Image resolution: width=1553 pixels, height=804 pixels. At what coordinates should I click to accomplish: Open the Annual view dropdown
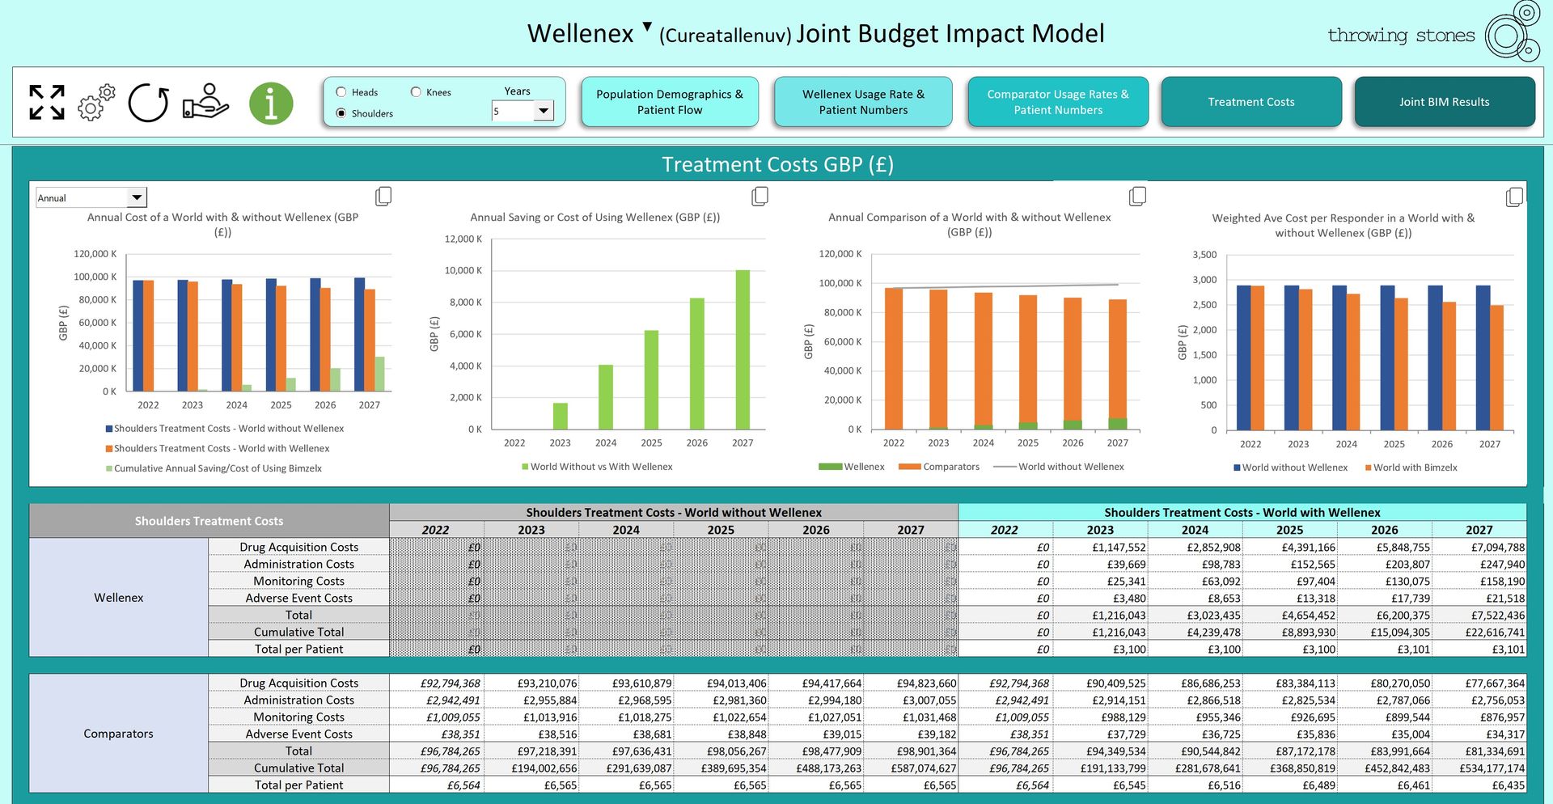click(137, 197)
